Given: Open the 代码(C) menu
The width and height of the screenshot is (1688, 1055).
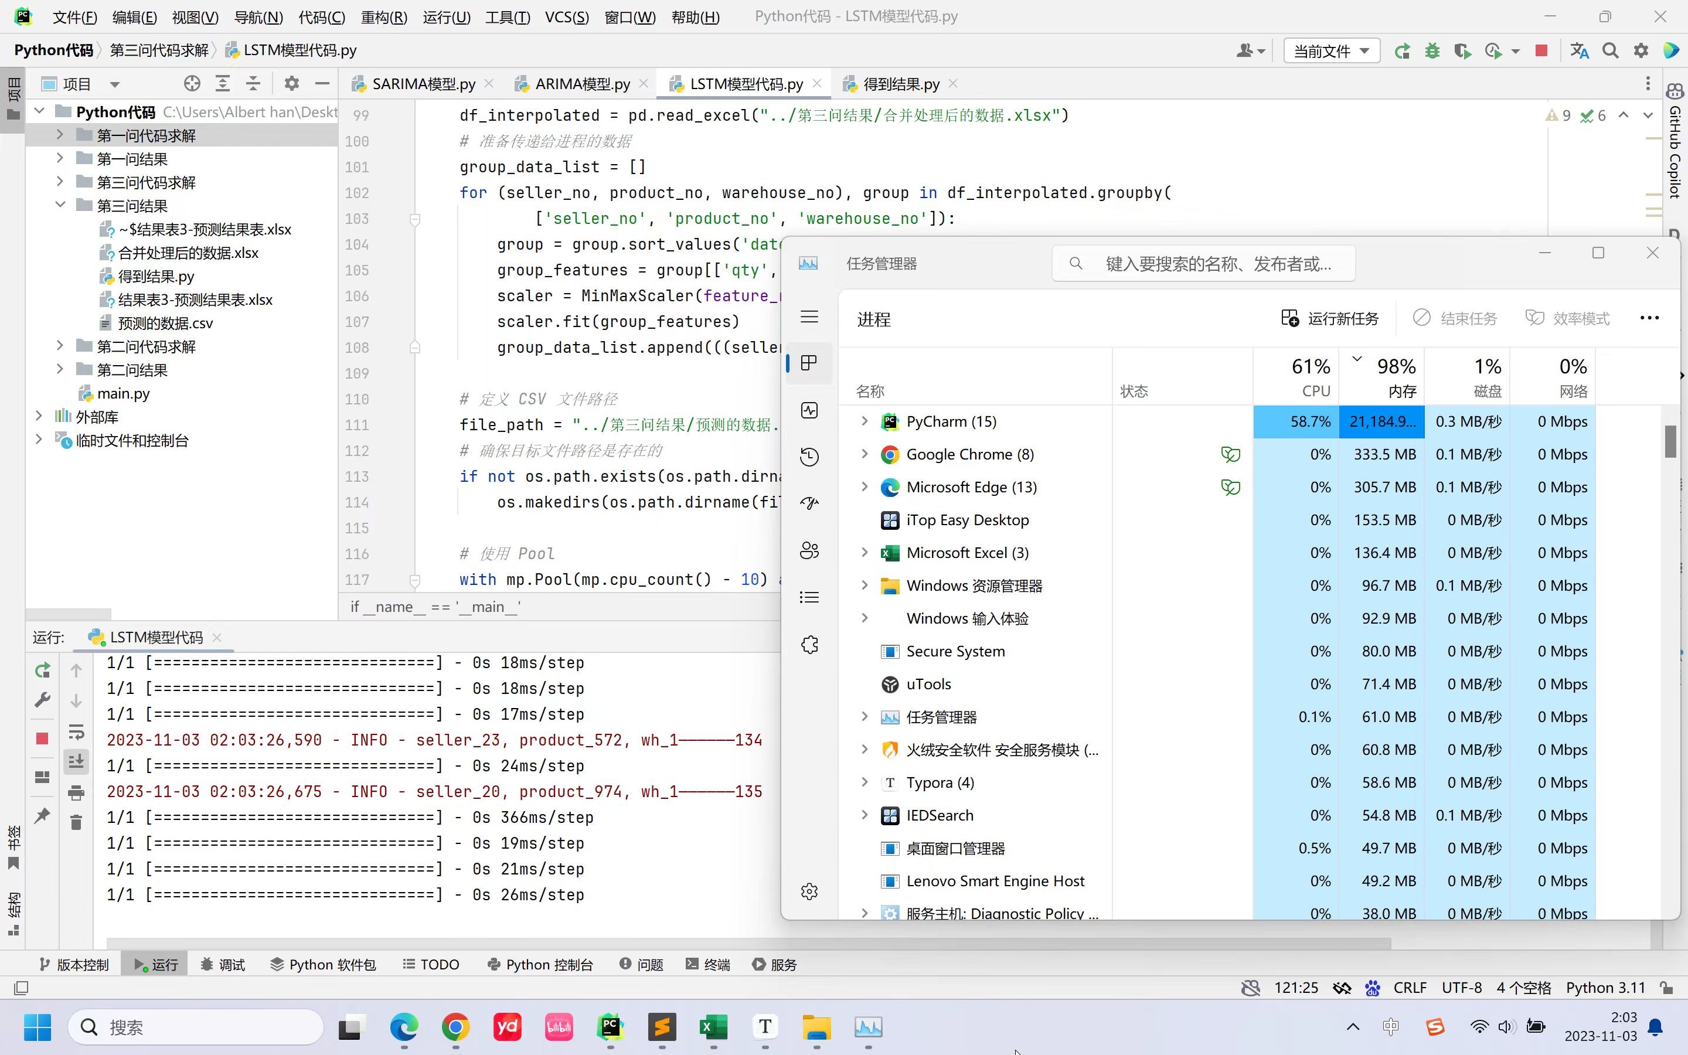Looking at the screenshot, I should (x=322, y=17).
